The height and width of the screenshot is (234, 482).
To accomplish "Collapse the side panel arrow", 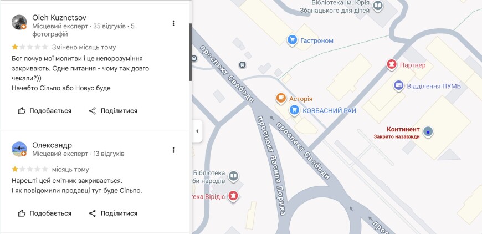I will tap(197, 131).
